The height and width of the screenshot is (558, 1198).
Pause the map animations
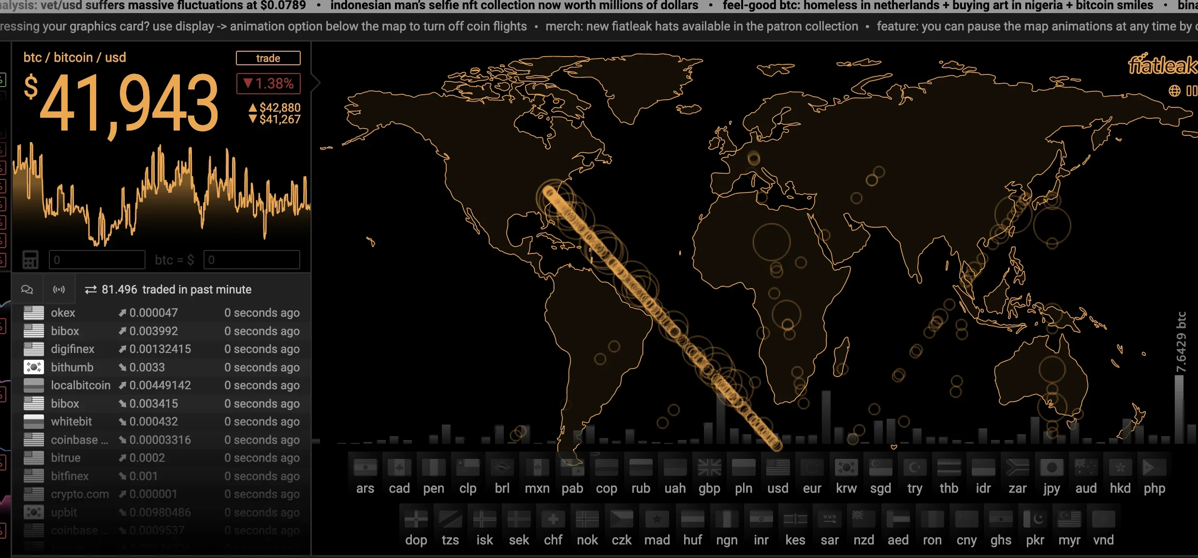pyautogui.click(x=1191, y=90)
